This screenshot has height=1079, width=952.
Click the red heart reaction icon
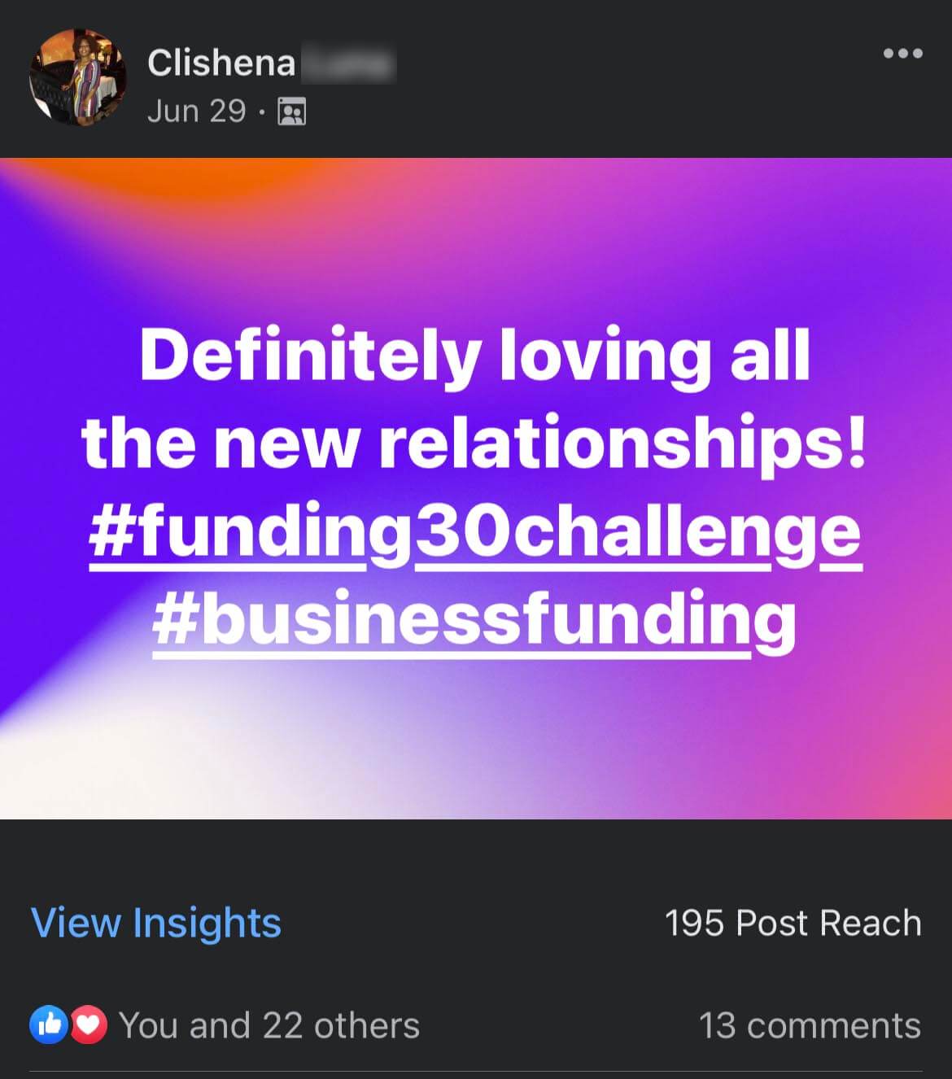click(89, 1025)
